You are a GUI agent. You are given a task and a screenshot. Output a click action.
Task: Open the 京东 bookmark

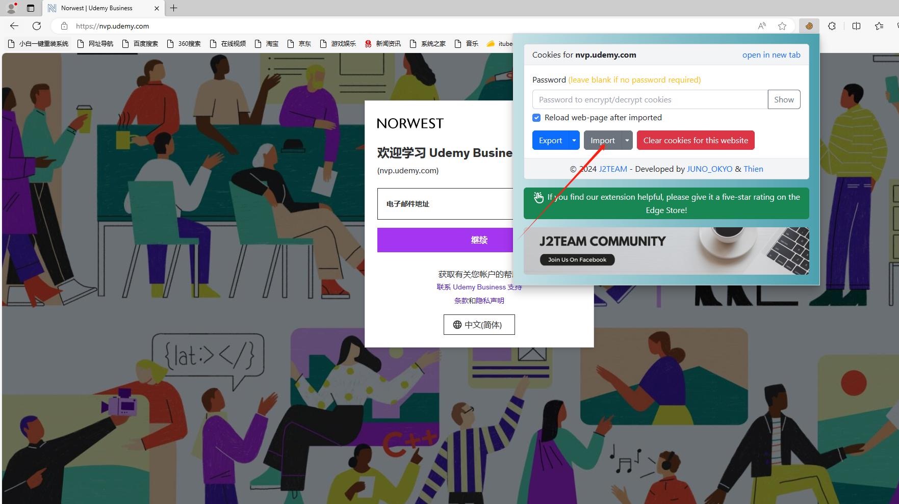point(299,44)
